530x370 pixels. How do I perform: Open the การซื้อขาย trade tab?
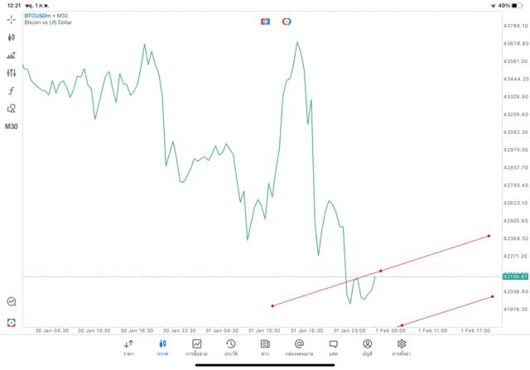click(196, 347)
